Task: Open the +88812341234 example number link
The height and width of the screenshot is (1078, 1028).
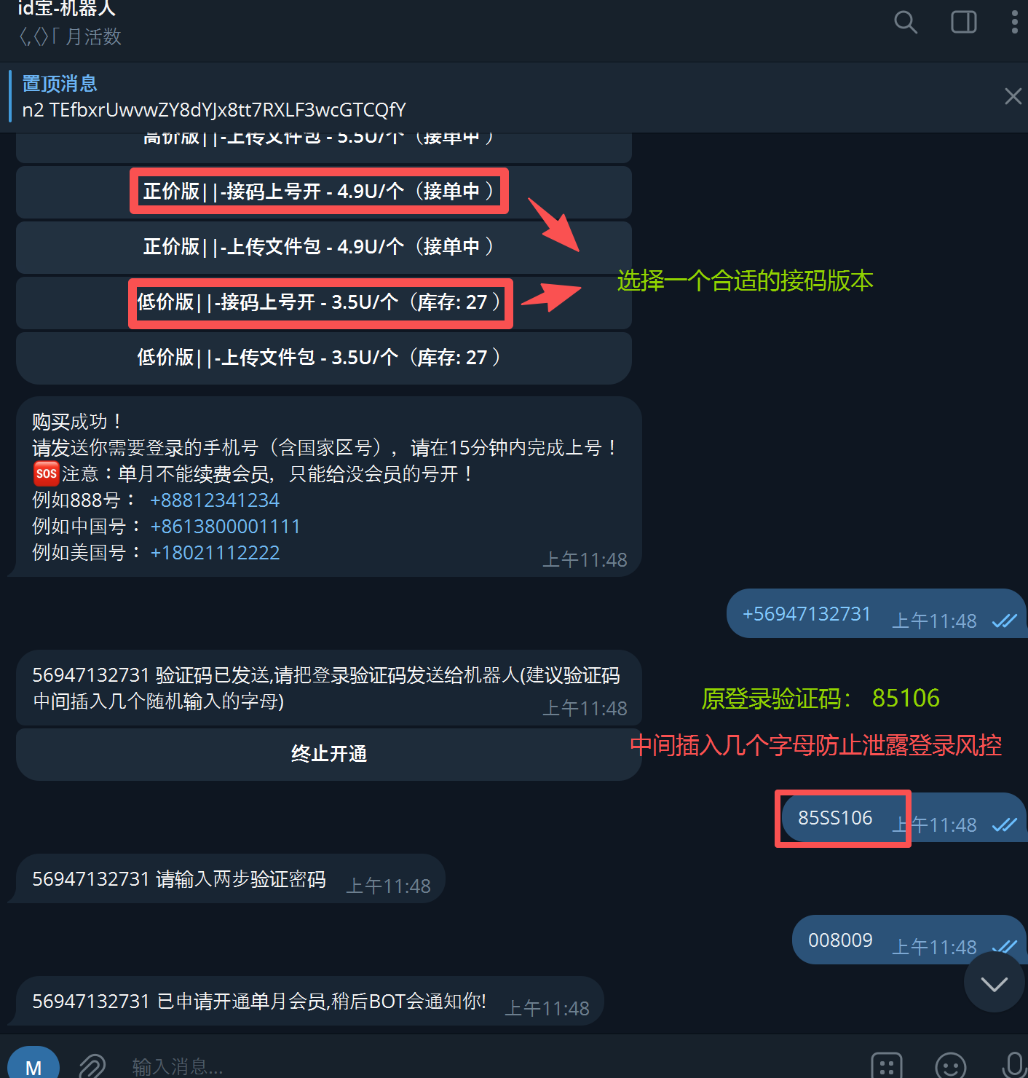Action: coord(215,500)
